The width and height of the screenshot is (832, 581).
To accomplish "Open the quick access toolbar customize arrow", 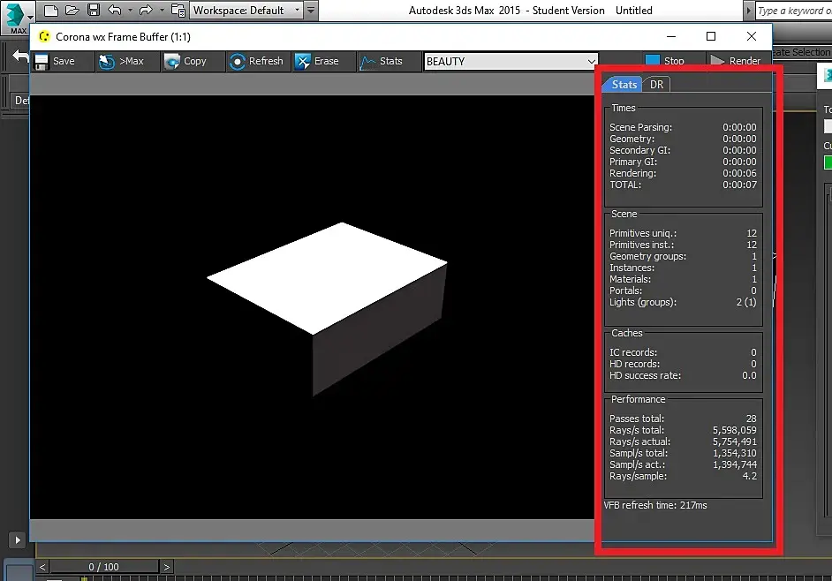I will [x=311, y=11].
